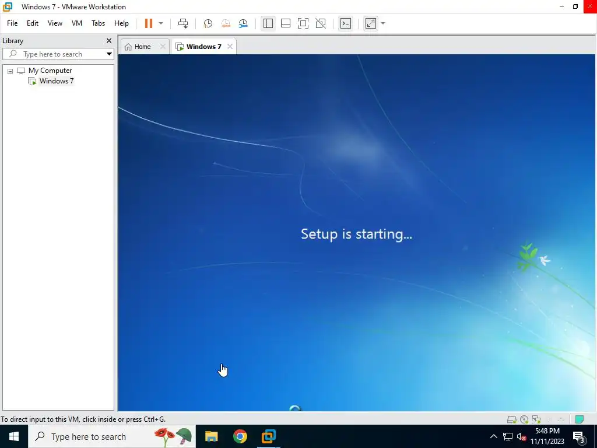Viewport: 597px width, 448px height.
Task: Select My Computer in the library tree
Action: (x=50, y=71)
